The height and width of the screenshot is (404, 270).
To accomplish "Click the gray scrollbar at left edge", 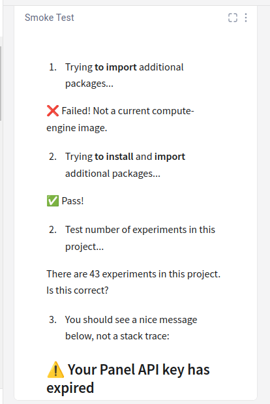I will 1,84.
